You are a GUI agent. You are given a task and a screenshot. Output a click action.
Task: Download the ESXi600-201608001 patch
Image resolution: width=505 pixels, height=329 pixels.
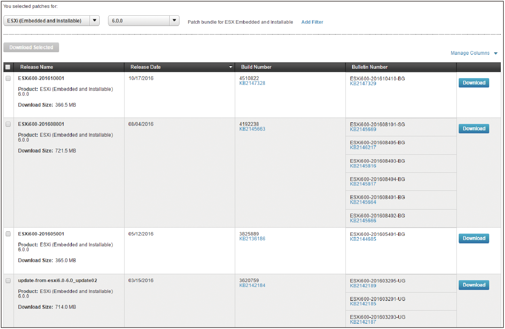point(474,128)
